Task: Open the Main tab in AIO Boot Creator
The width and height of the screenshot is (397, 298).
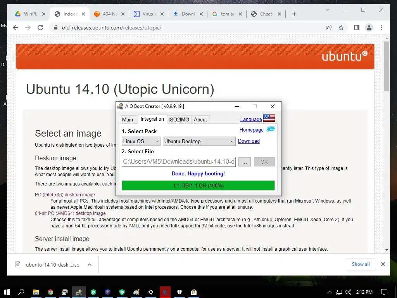Action: 127,120
